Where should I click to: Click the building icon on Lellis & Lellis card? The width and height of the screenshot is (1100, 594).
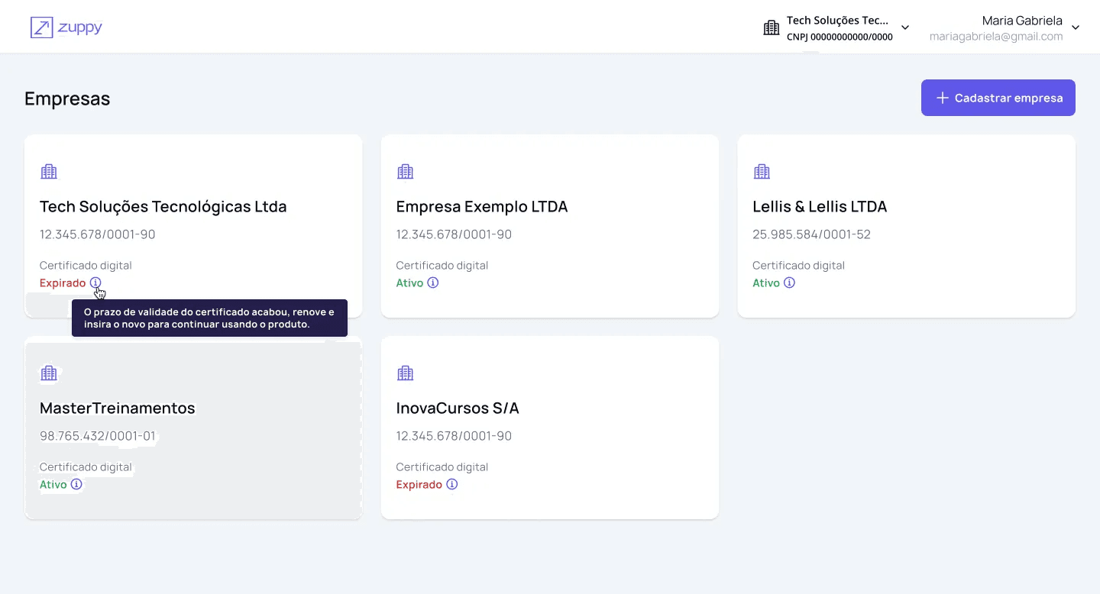[x=762, y=172]
